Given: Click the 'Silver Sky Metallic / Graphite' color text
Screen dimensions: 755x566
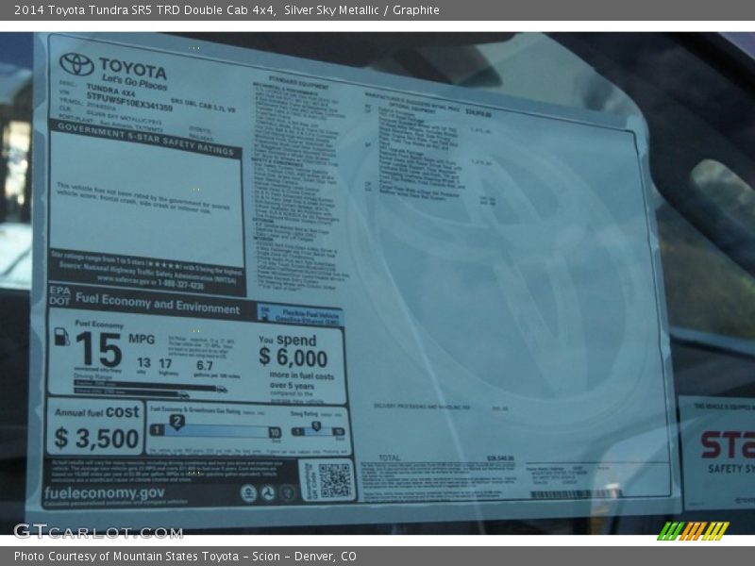Looking at the screenshot, I should (x=361, y=10).
